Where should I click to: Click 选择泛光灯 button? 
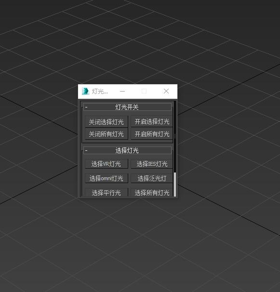point(152,178)
